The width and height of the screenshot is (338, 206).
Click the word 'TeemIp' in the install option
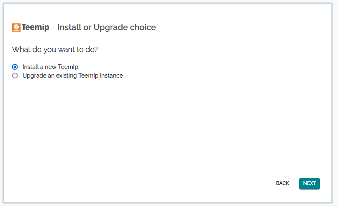(x=69, y=66)
